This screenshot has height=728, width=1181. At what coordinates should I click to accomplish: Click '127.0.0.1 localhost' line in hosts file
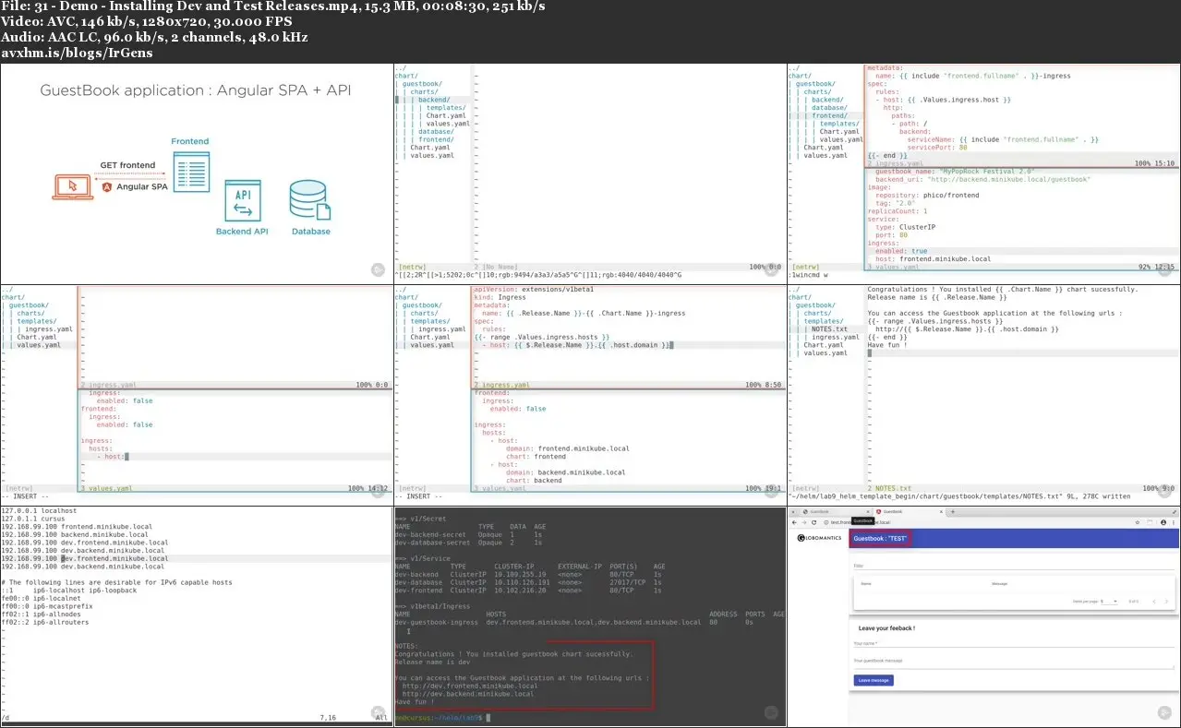click(40, 510)
